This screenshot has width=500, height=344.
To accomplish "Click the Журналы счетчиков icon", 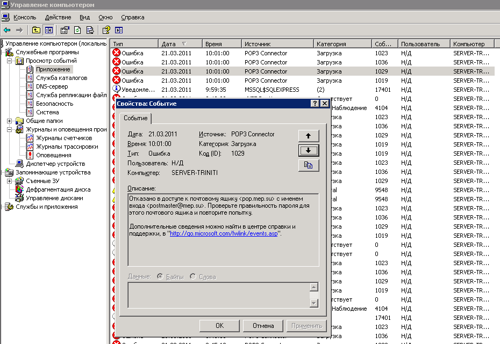I will [x=30, y=138].
